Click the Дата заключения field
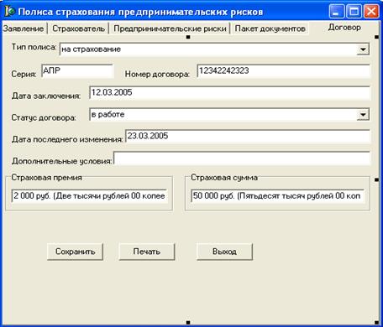 pos(229,93)
